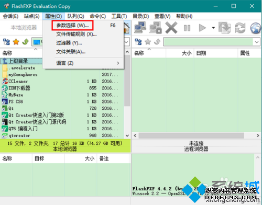
Task: Open the 属性(O) menu
Action: (x=53, y=16)
